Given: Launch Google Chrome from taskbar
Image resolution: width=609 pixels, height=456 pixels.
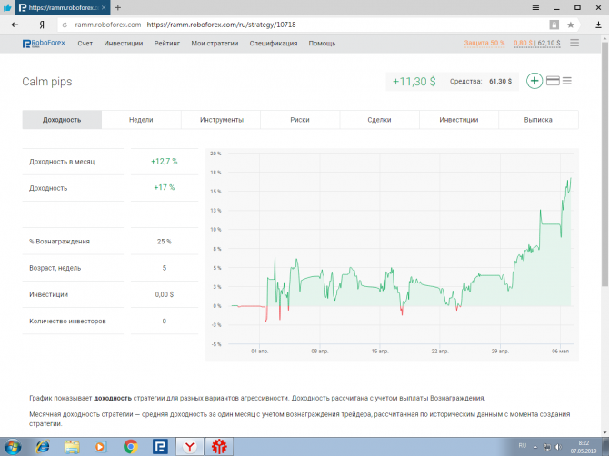Looking at the screenshot, I should point(131,447).
